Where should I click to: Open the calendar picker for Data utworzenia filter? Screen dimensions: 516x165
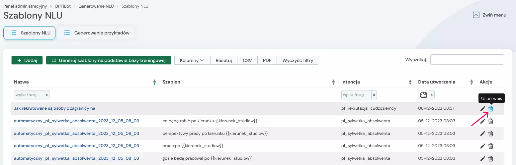[423, 95]
